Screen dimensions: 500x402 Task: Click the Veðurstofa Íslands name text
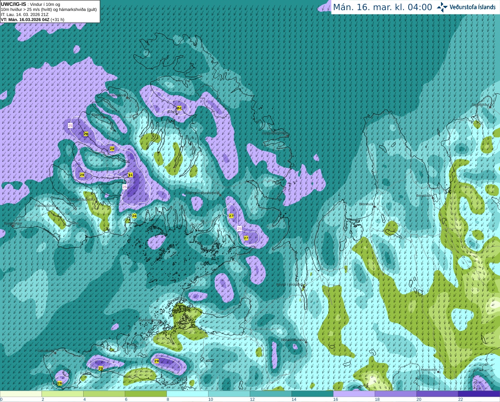472,7
